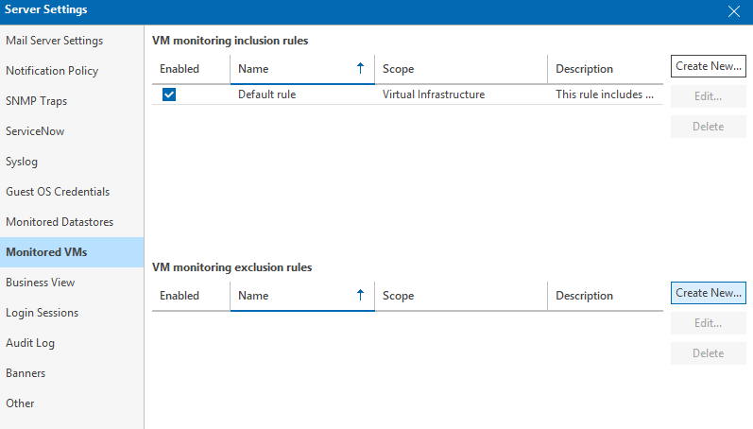The image size is (753, 429).
Task: Uncheck the Default rule enabled checkbox
Action: [x=169, y=94]
